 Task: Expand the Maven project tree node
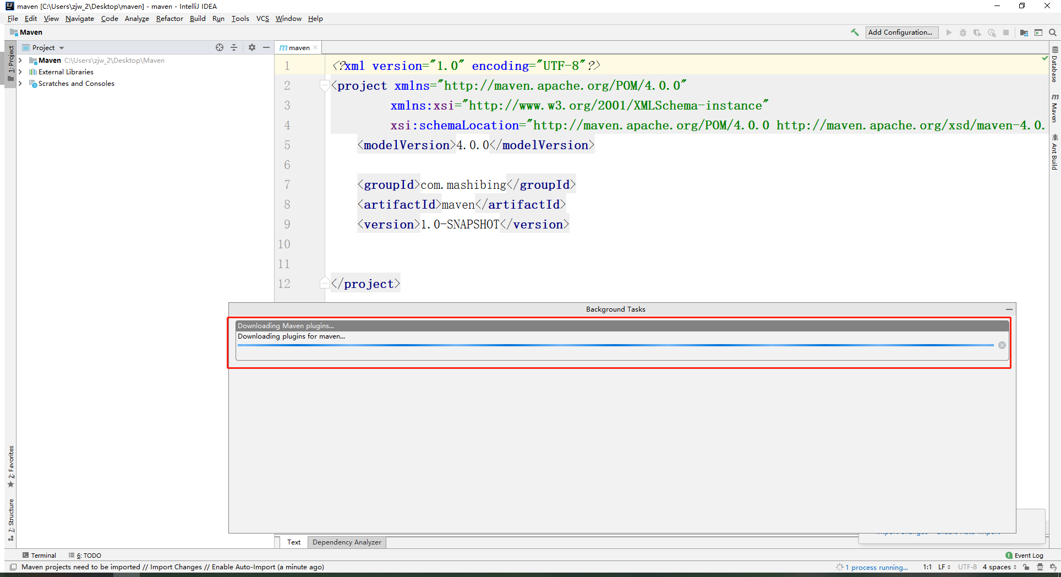(20, 61)
